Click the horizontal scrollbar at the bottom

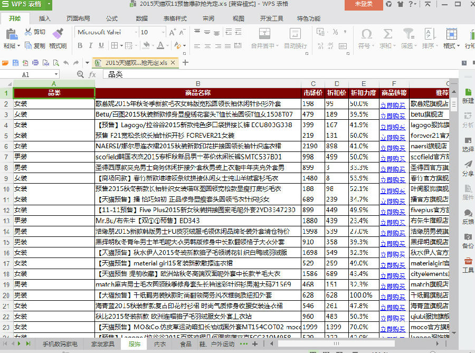point(336,344)
